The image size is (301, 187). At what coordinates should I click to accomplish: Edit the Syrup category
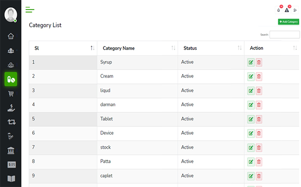coord(251,63)
